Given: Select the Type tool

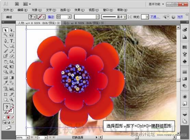Looking at the screenshot, I should tap(12, 41).
